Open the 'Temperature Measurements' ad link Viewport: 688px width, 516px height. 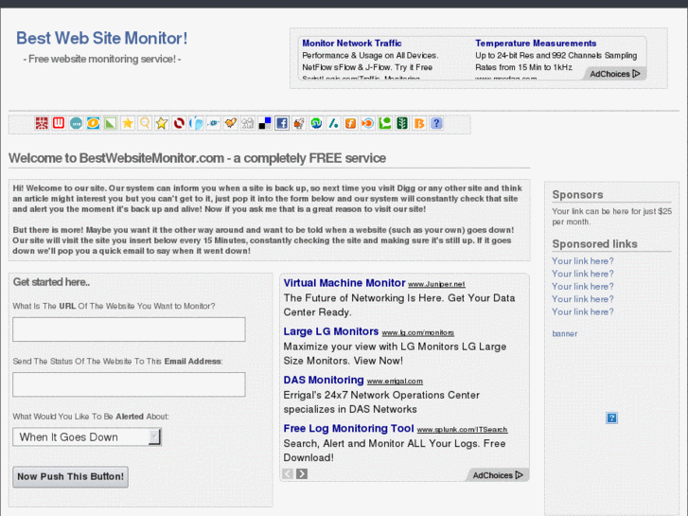point(536,43)
